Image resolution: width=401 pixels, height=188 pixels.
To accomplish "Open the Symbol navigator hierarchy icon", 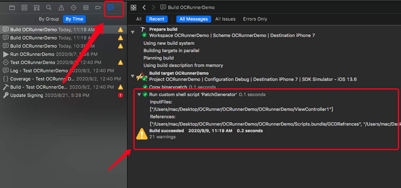I will (36, 8).
